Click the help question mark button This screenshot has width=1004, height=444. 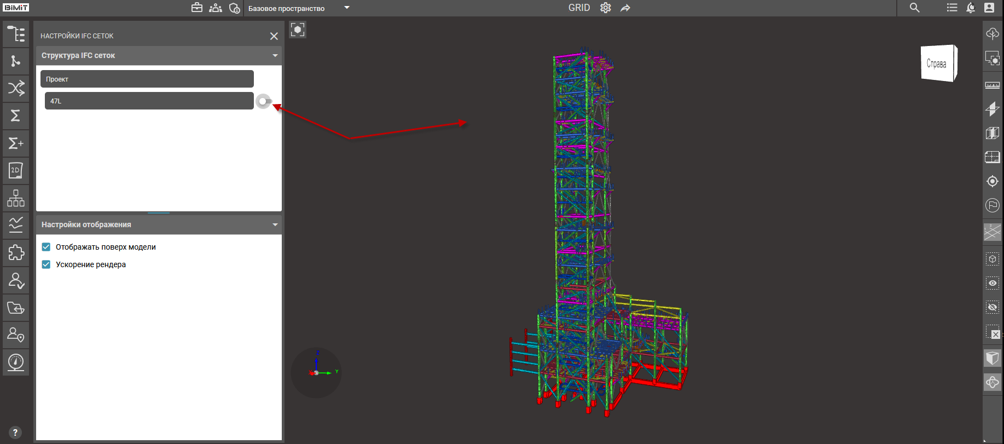tap(15, 433)
